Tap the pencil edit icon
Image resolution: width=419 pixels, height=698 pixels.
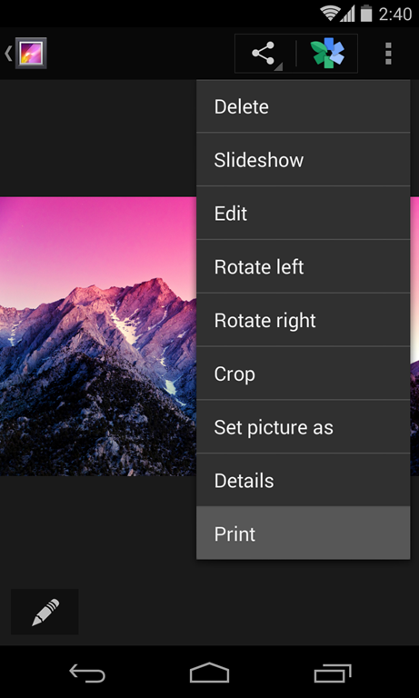point(45,612)
